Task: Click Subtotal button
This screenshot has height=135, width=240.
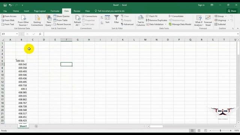Action: pos(220,24)
